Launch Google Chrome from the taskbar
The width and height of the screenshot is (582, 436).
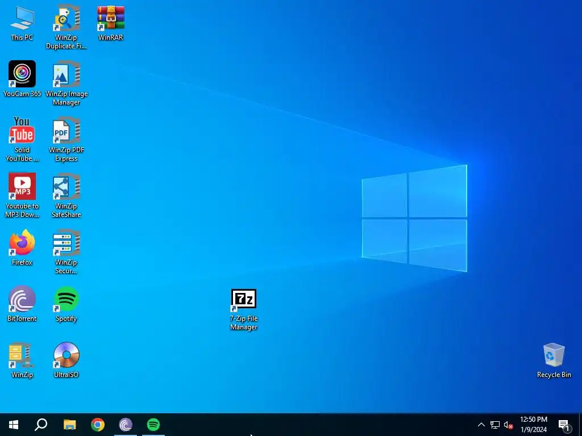(x=98, y=425)
